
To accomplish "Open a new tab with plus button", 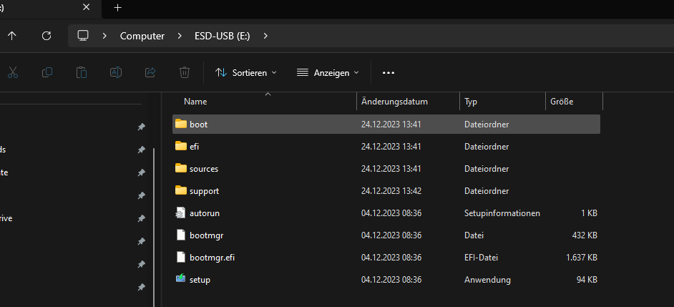I will (x=118, y=8).
